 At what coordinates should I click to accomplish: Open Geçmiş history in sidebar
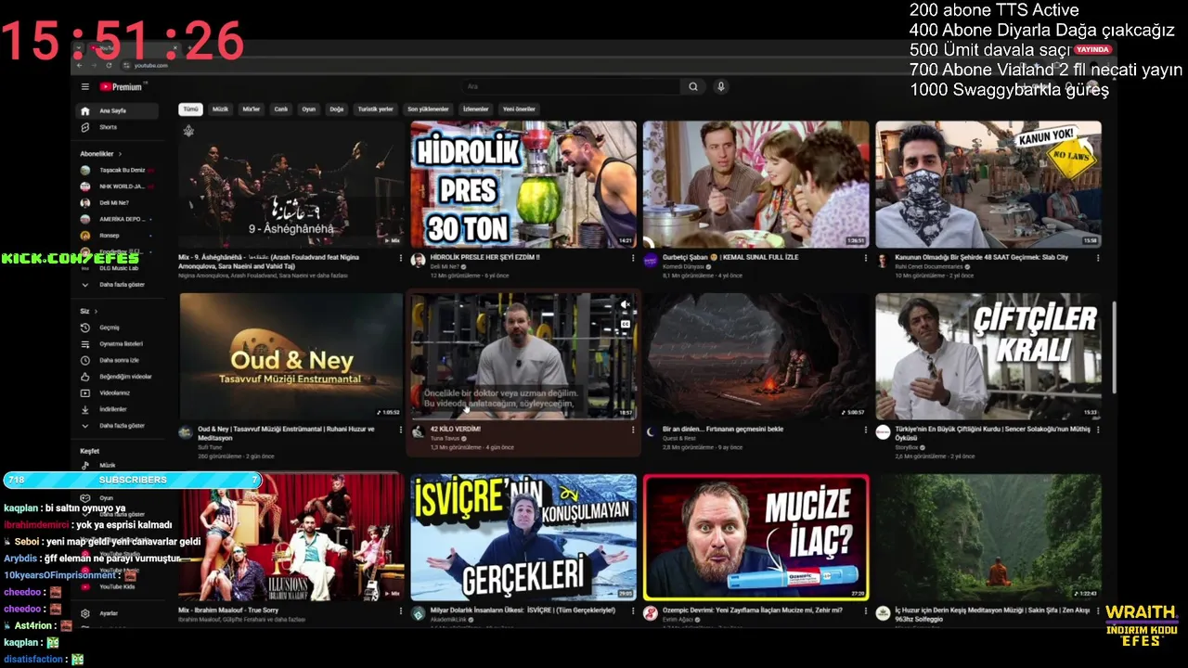pos(116,328)
